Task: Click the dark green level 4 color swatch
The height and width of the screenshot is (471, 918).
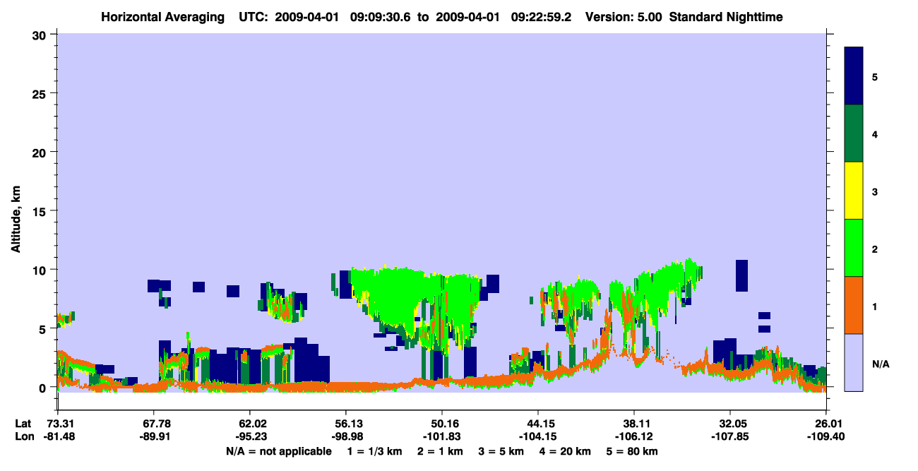Action: 854,133
